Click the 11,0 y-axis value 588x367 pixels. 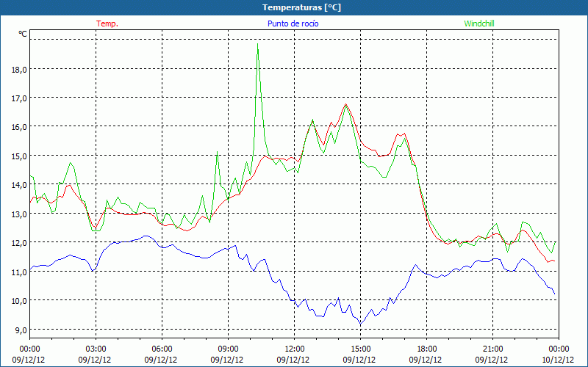coord(19,272)
